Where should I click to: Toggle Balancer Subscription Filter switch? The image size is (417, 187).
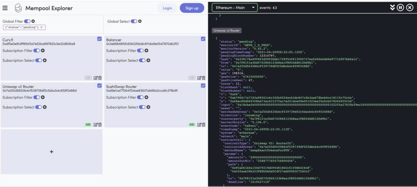click(x=140, y=50)
